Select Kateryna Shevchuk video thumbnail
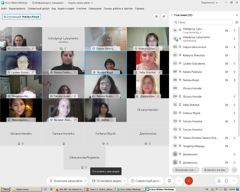 (x=148, y=39)
